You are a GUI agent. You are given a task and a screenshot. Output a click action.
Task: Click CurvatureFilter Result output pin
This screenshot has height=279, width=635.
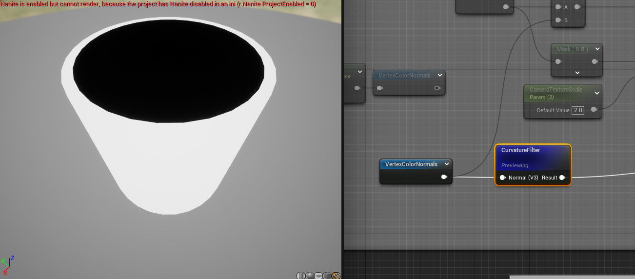(x=562, y=178)
